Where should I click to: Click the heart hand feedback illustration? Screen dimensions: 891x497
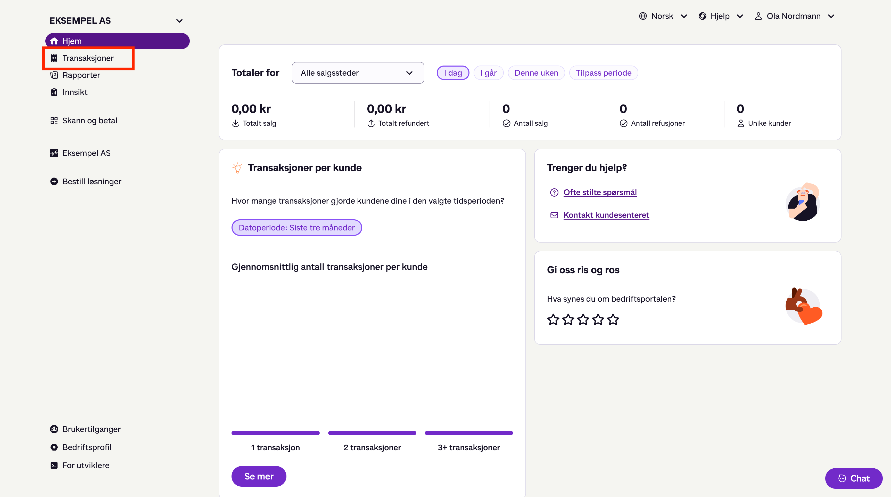coord(804,306)
